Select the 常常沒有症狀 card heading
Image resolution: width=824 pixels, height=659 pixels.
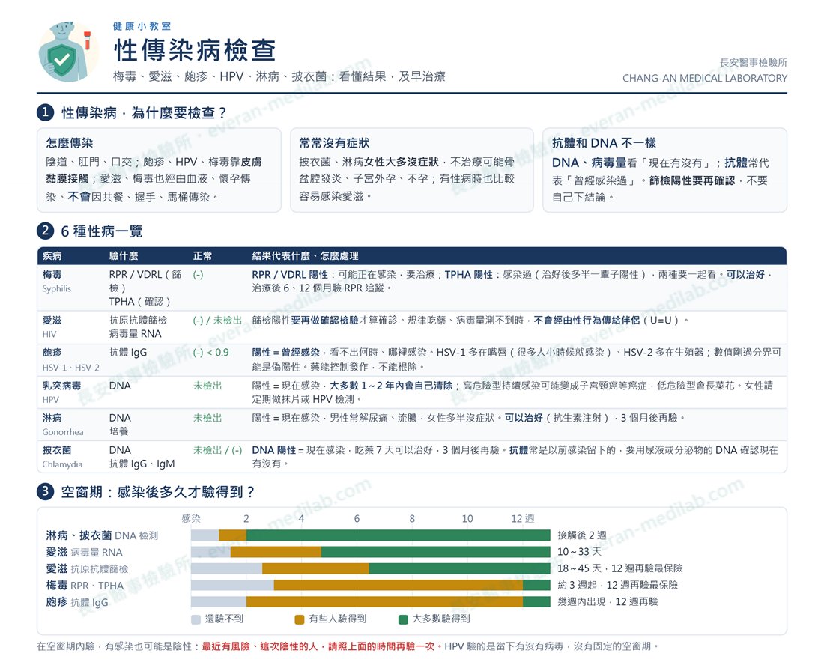coord(334,143)
